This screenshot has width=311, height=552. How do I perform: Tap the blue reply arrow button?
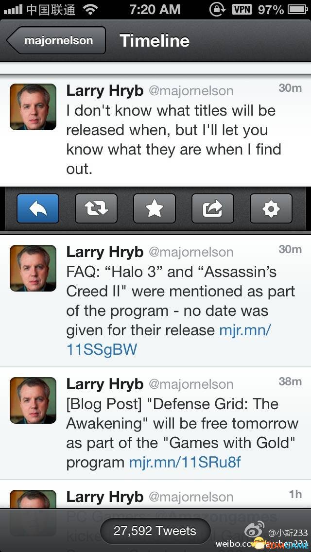point(38,208)
